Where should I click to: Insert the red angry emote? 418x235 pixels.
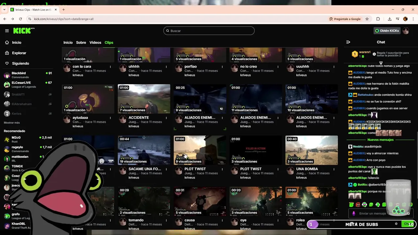358,205
